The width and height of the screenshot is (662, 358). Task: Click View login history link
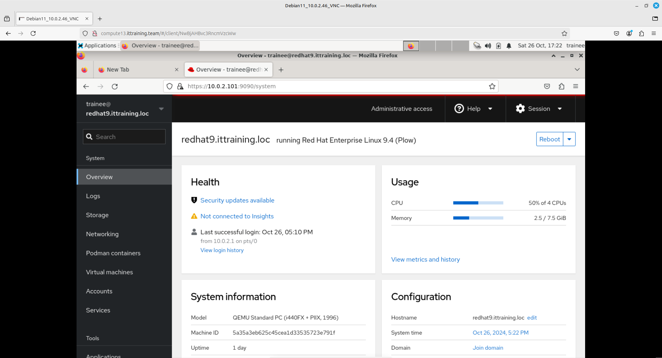[x=222, y=250]
